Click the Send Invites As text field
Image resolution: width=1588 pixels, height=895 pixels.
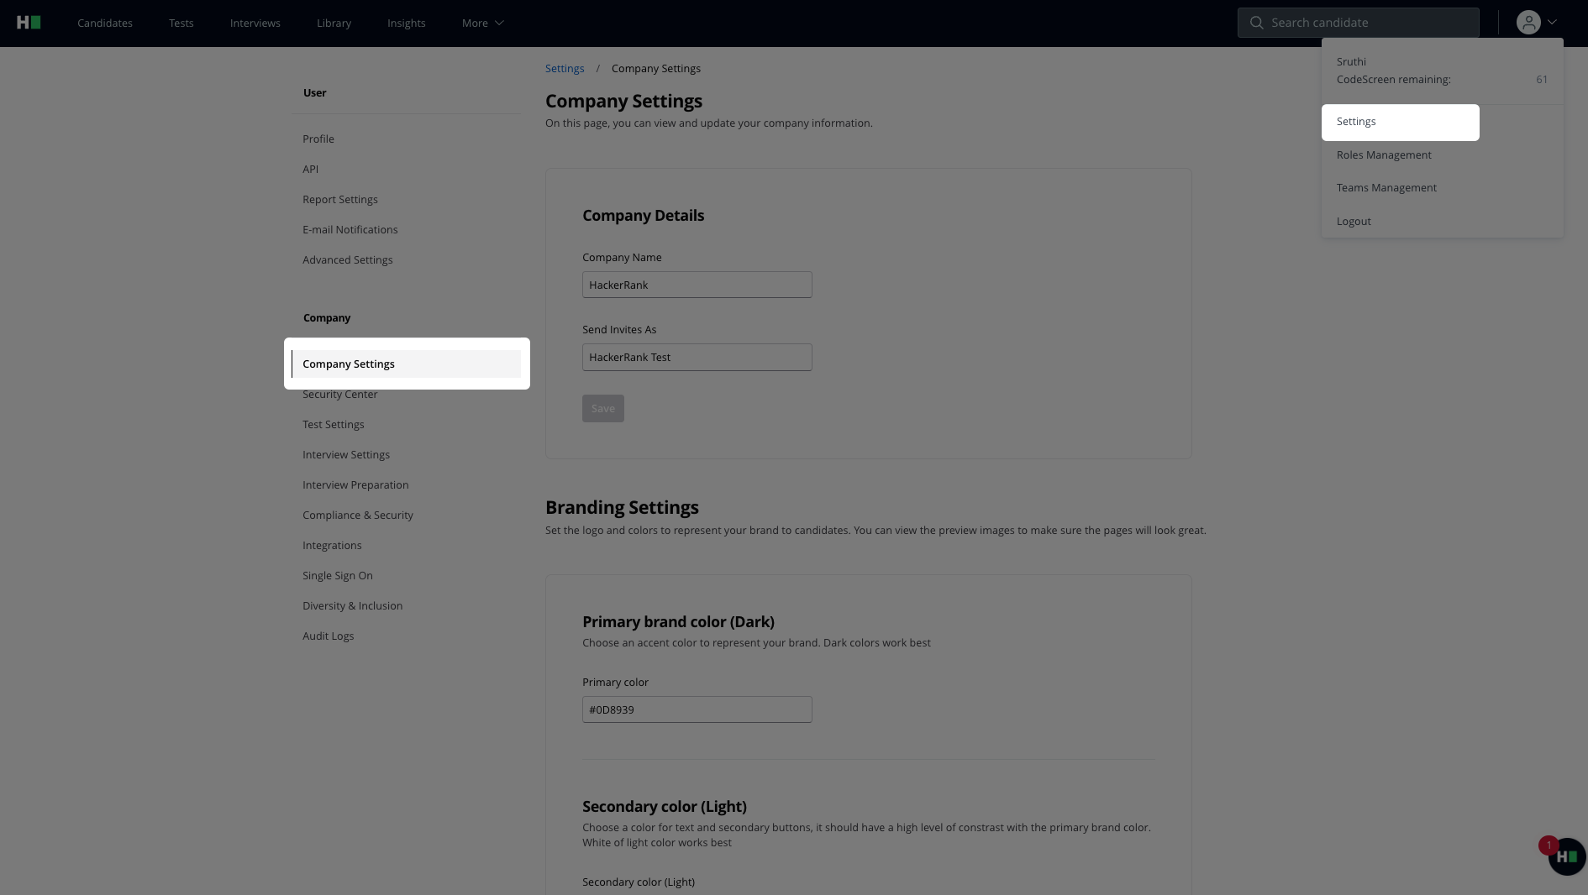(x=697, y=357)
